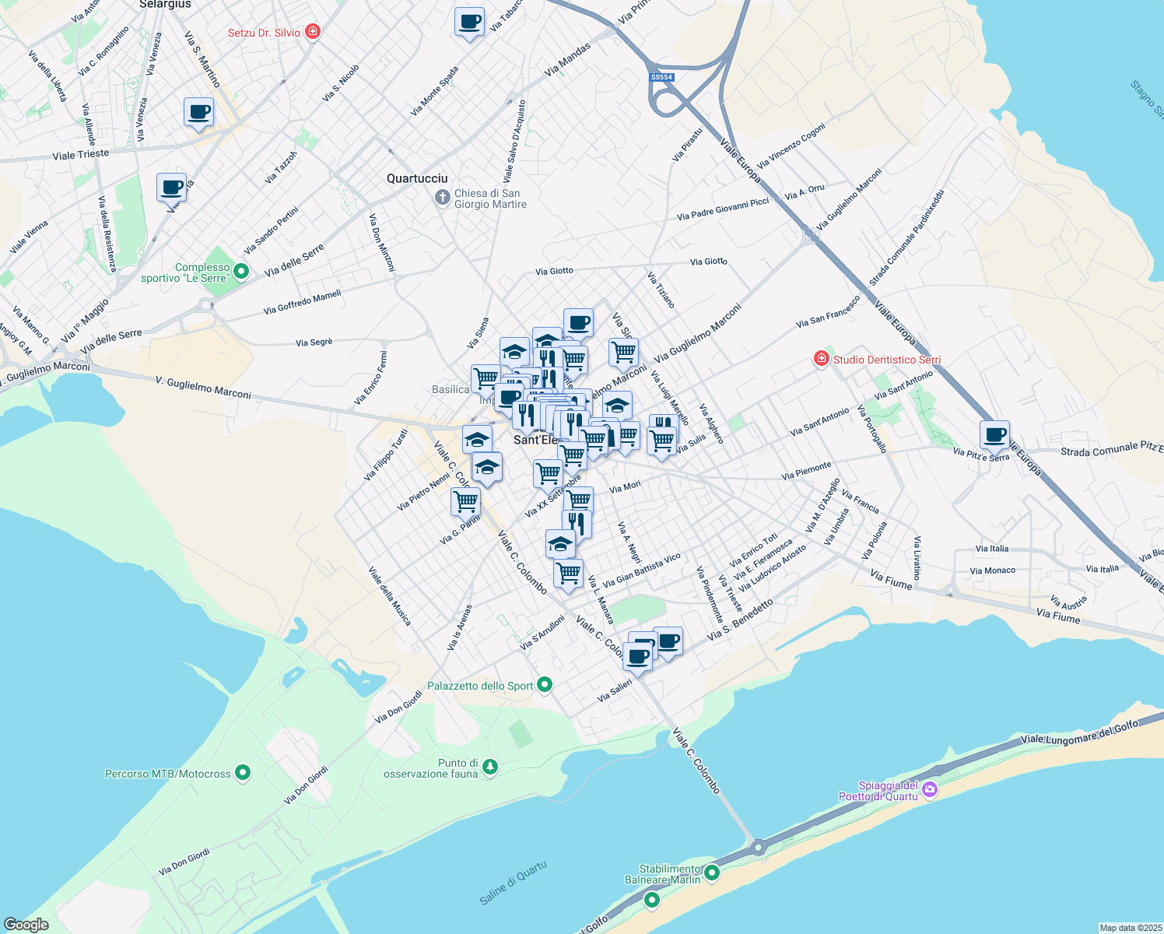Screen dimensions: 1164x934
Task: Click the Strada Comunale Pardinixeddu label
Action: click(x=906, y=237)
